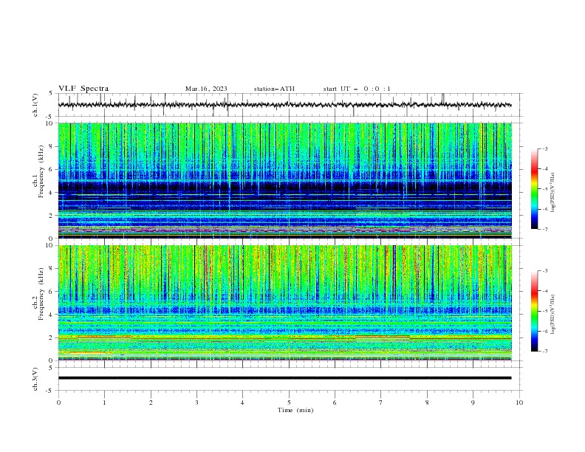
Task: Click the log(PSD) label beside ch.1 colorbar
Action: tap(553, 194)
